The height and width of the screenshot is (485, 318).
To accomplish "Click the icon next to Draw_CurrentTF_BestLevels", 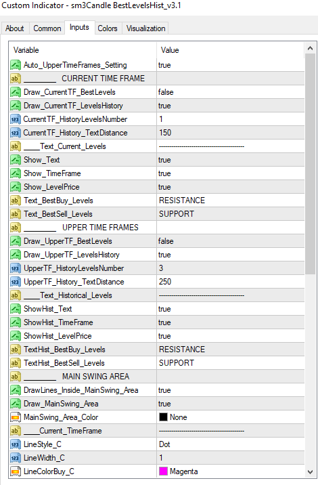I will (x=15, y=92).
